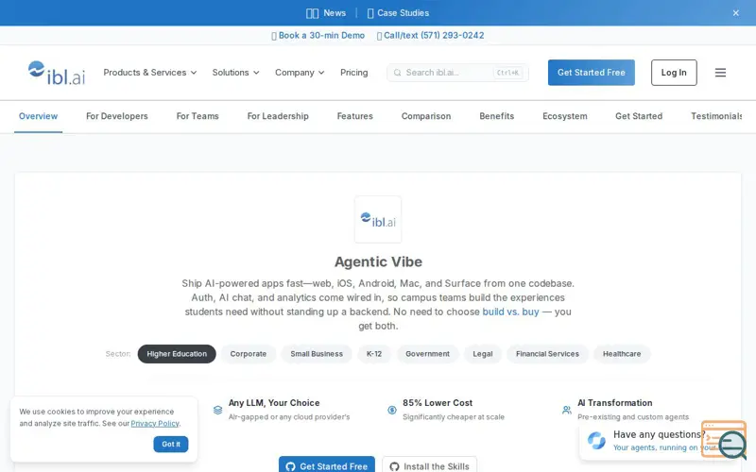Image resolution: width=756 pixels, height=472 pixels.
Task: Select the Overview tab
Action: [x=38, y=116]
